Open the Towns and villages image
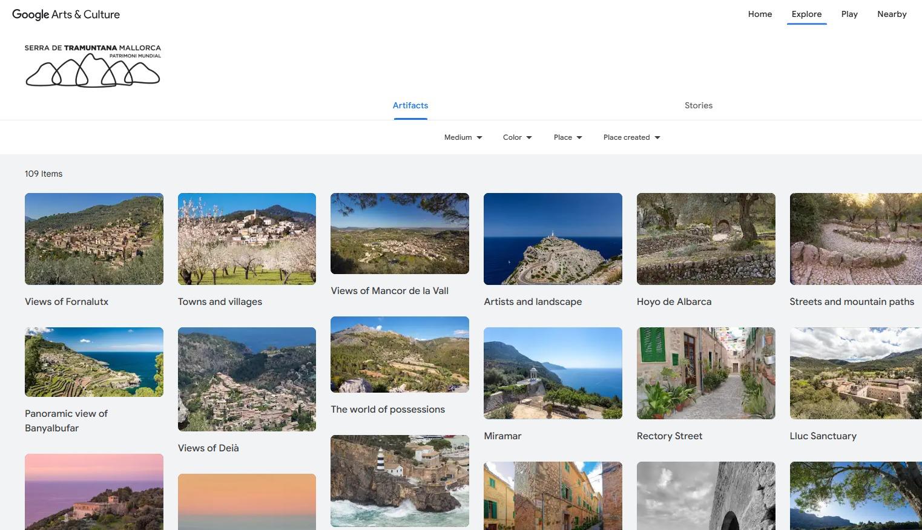Screen dimensions: 922x530 [x=247, y=239]
